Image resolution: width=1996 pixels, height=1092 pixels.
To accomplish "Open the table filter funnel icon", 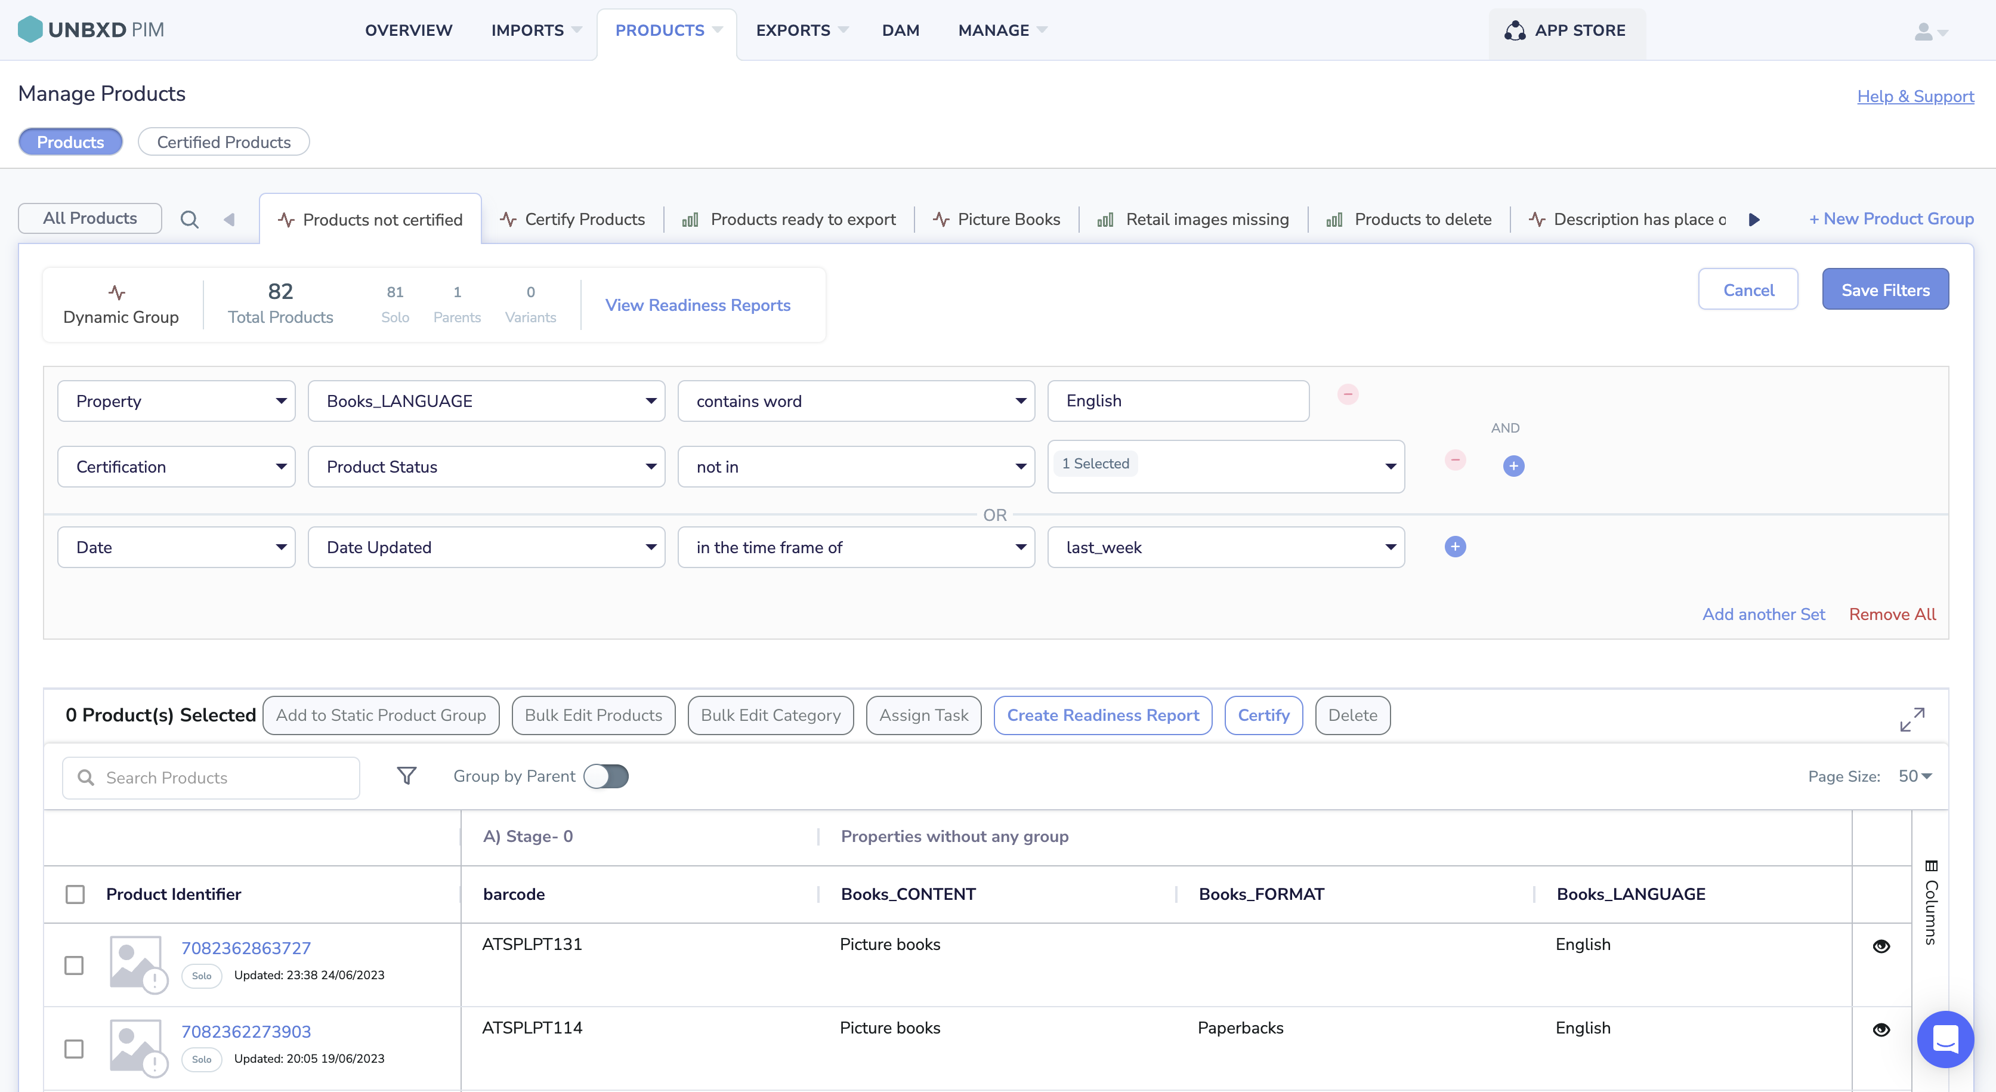I will click(x=407, y=776).
